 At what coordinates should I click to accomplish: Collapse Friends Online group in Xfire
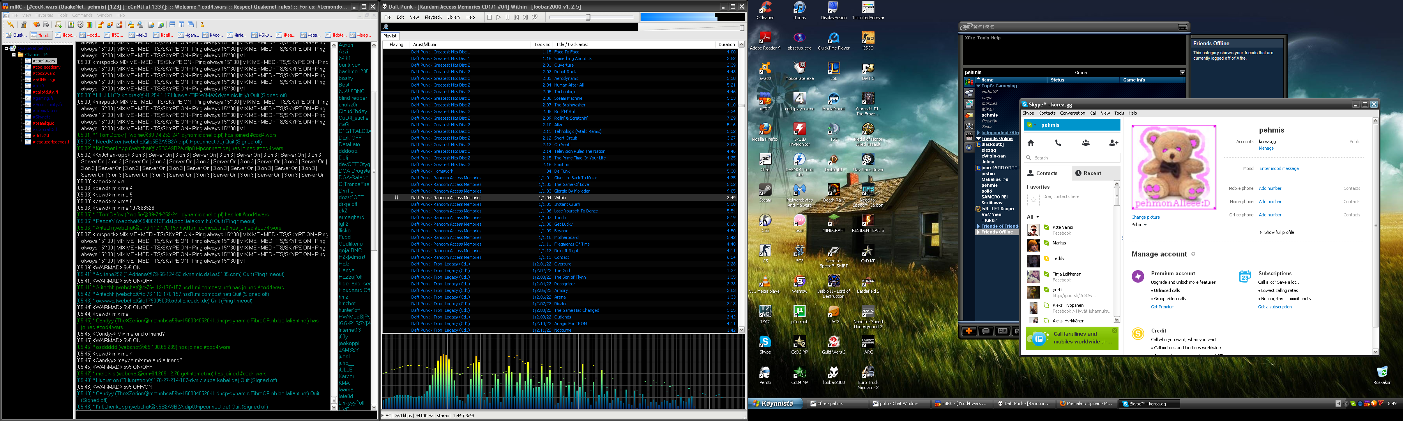979,139
